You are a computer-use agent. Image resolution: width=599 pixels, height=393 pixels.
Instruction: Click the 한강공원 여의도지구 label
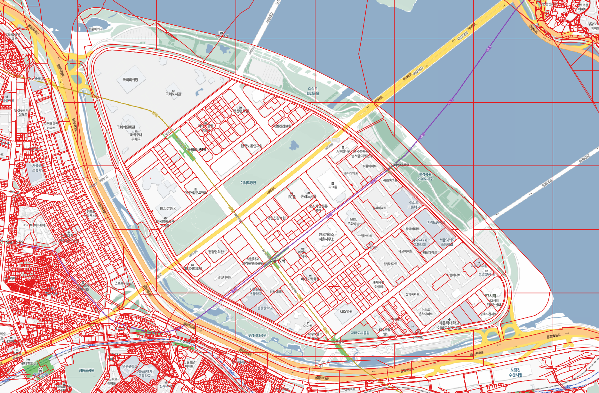425,176
